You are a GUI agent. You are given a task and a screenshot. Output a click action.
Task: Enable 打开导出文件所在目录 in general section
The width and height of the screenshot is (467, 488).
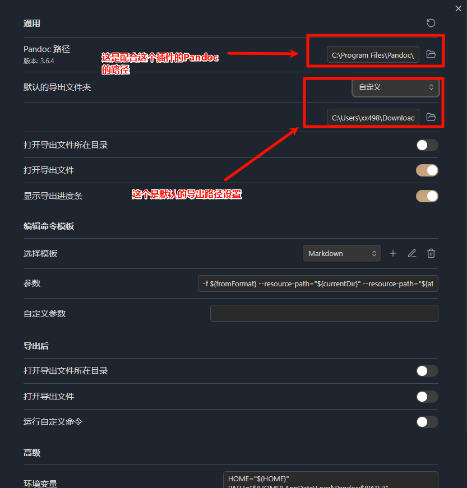click(x=427, y=145)
